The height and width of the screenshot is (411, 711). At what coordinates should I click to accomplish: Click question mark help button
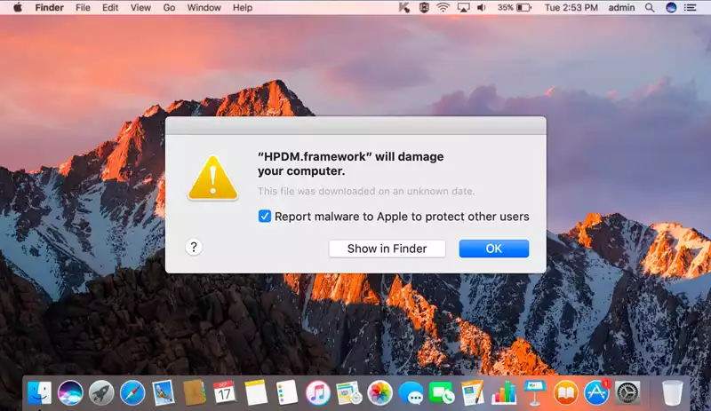point(194,248)
